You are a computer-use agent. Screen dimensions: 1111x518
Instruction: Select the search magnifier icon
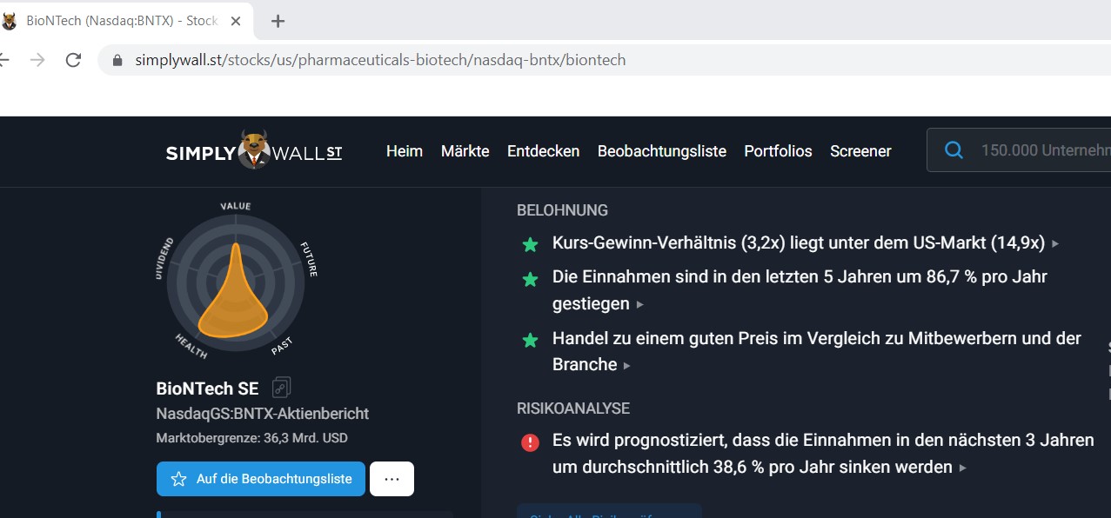pos(954,149)
